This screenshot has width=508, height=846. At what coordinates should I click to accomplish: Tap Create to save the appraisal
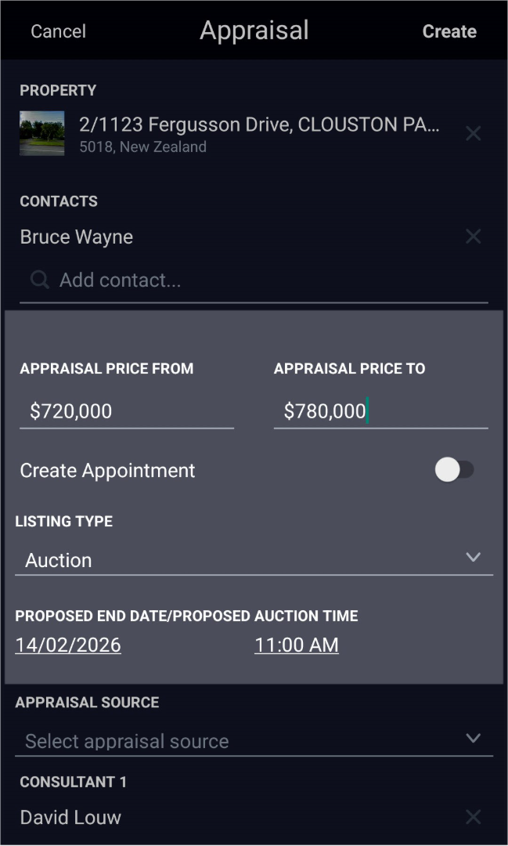(449, 31)
